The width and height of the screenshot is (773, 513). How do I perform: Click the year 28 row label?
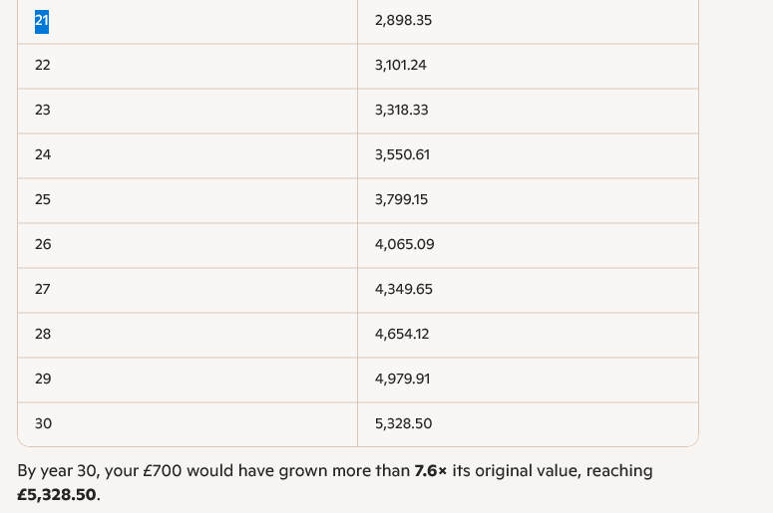pos(42,335)
